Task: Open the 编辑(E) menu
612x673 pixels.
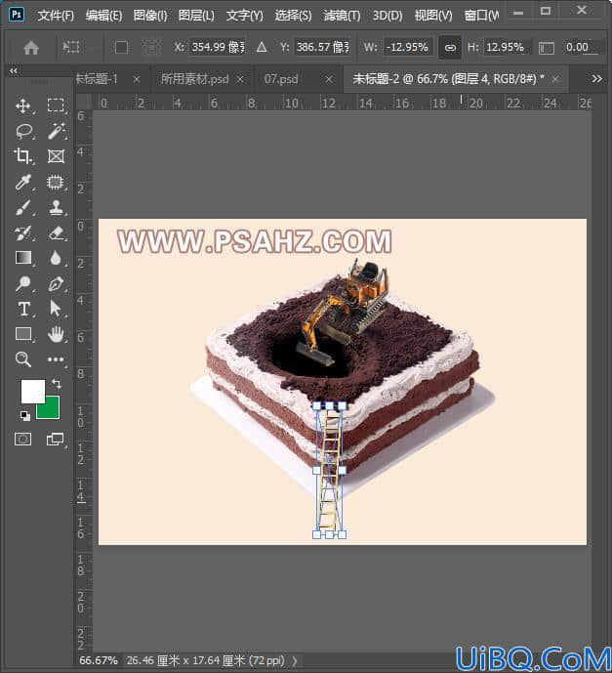Action: (103, 16)
